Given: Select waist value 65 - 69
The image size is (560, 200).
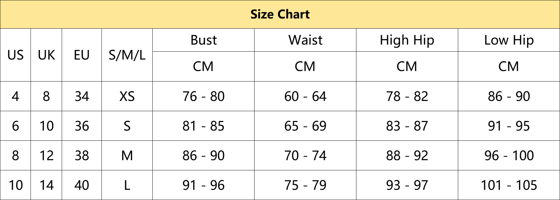Looking at the screenshot, I should pyautogui.click(x=305, y=126).
